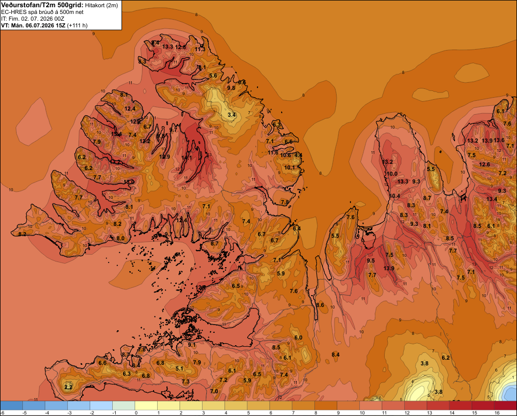The height and width of the screenshot is (416, 517).
Task: Choose the legend swatch between 8 and 9
Action: [x=326, y=406]
